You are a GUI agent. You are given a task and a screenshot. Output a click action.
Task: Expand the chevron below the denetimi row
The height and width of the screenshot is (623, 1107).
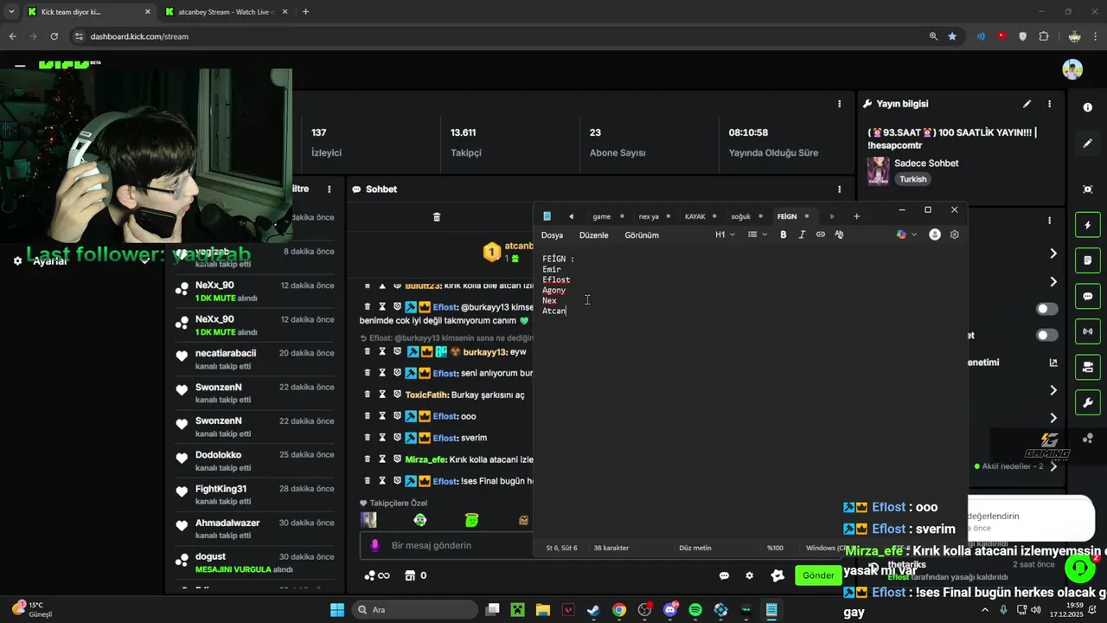1053,390
